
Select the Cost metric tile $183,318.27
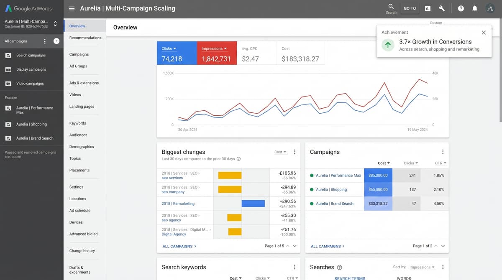click(300, 53)
